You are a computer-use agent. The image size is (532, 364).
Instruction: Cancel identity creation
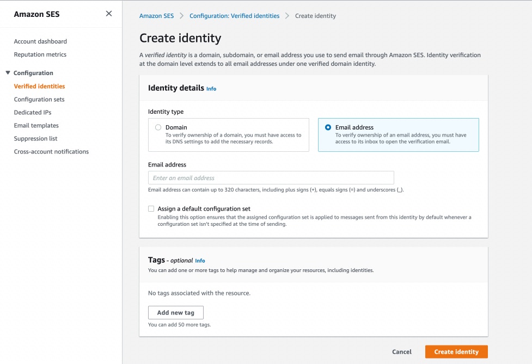(402, 351)
